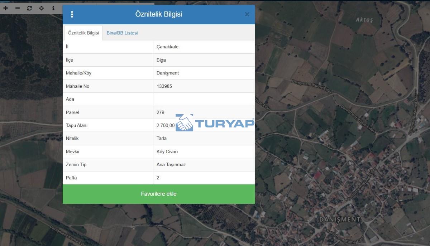Select the Parsel value 279
Viewport: 430px width, 246px height.
(161, 112)
